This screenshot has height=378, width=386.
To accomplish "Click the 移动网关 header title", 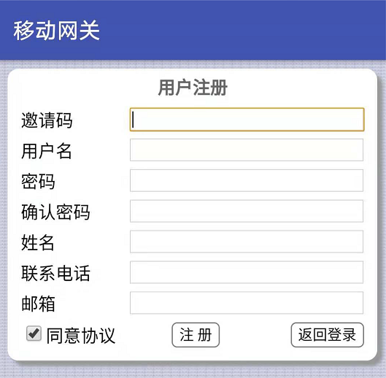I will [x=57, y=31].
